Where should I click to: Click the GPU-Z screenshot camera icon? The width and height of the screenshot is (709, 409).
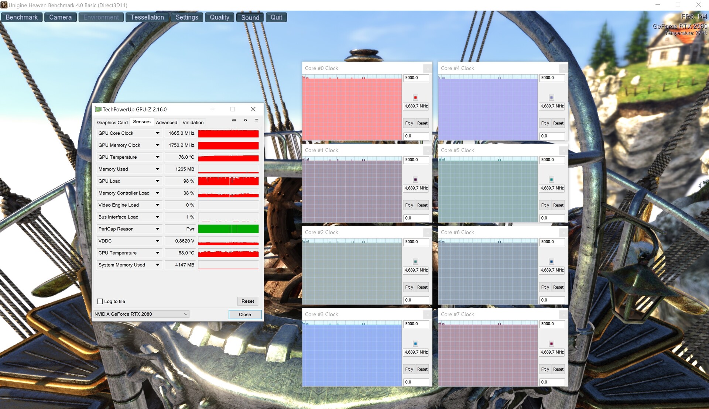tap(234, 120)
